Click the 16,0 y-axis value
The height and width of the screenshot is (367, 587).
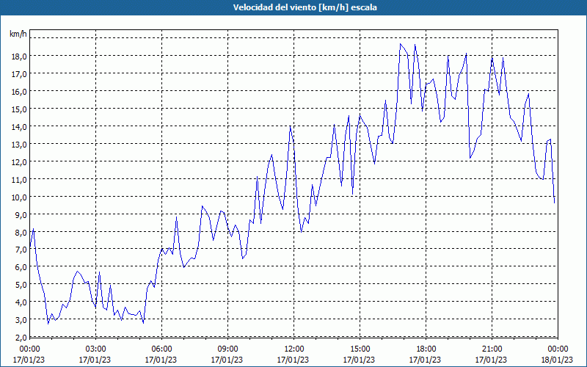click(x=19, y=91)
